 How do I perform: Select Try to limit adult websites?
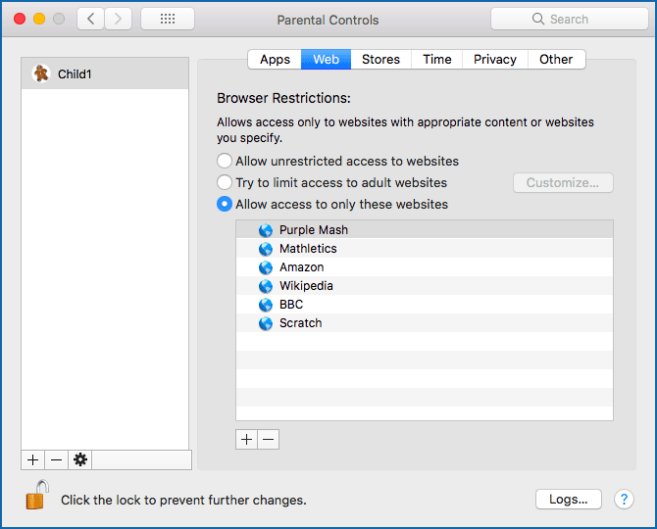pos(225,182)
